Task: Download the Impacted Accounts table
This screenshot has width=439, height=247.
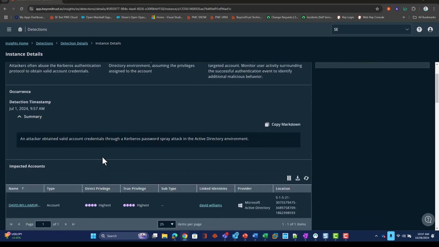Action: (x=298, y=178)
